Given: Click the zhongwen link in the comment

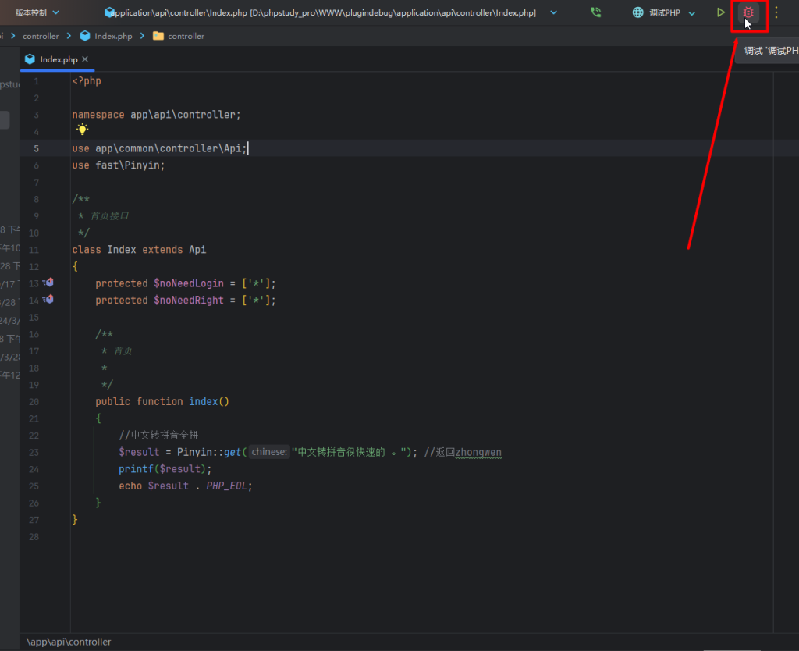Looking at the screenshot, I should (x=479, y=452).
